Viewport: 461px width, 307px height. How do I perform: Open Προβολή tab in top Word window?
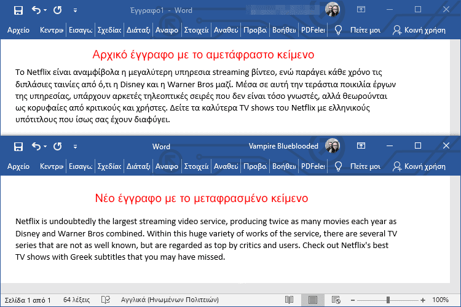pos(255,30)
